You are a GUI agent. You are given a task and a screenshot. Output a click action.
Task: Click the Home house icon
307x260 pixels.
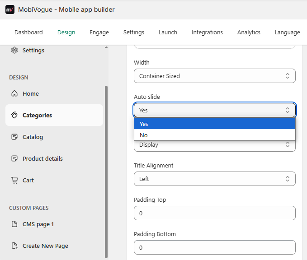[14, 93]
